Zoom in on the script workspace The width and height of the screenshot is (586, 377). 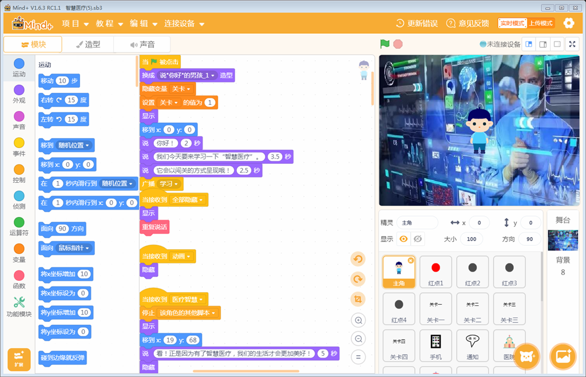(358, 320)
